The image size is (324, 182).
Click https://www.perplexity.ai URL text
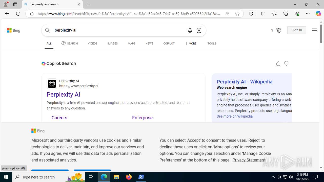coord(79,86)
